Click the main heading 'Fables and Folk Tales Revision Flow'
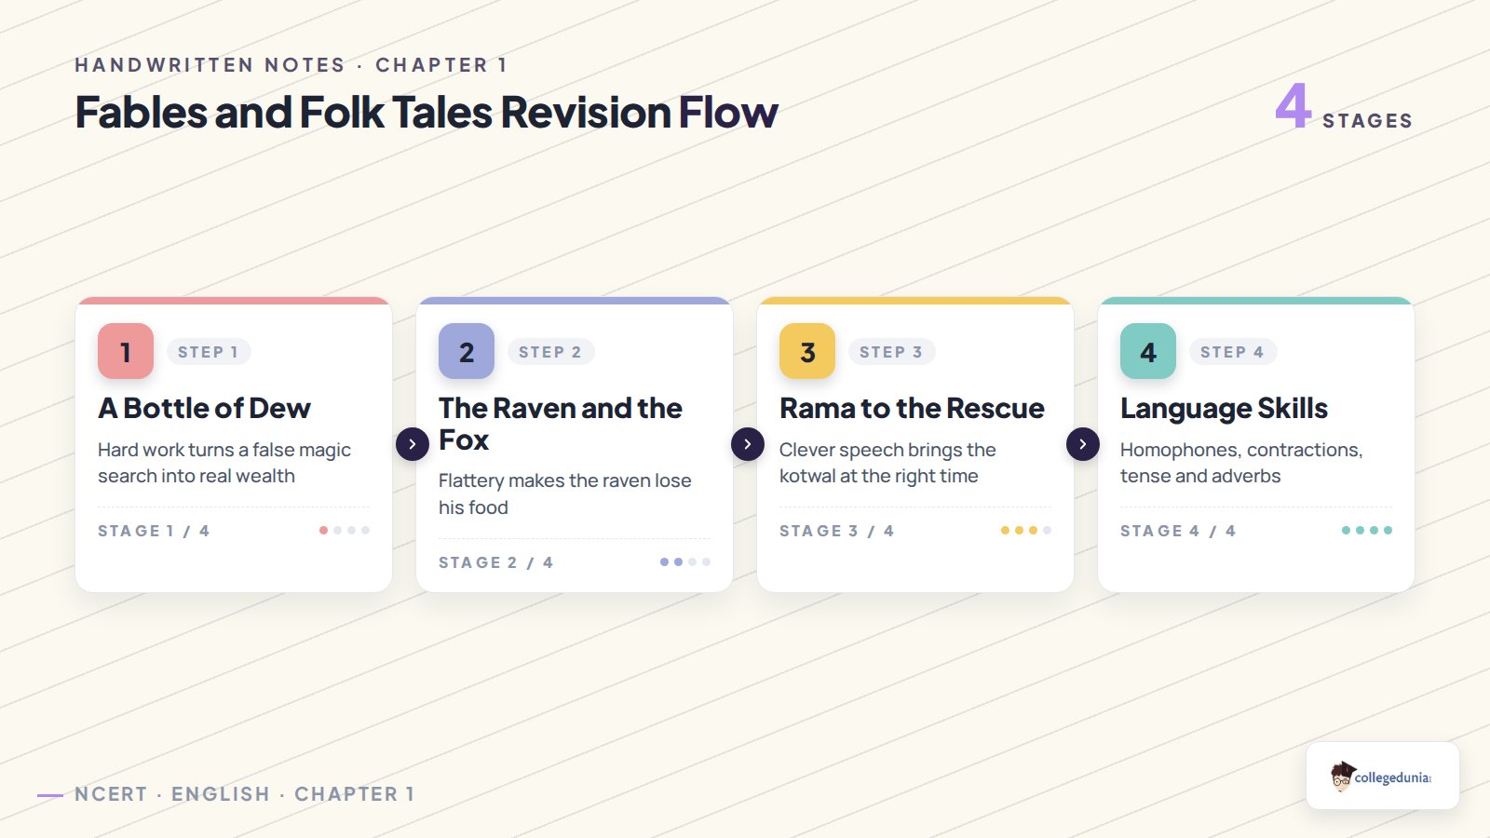 [x=427, y=113]
